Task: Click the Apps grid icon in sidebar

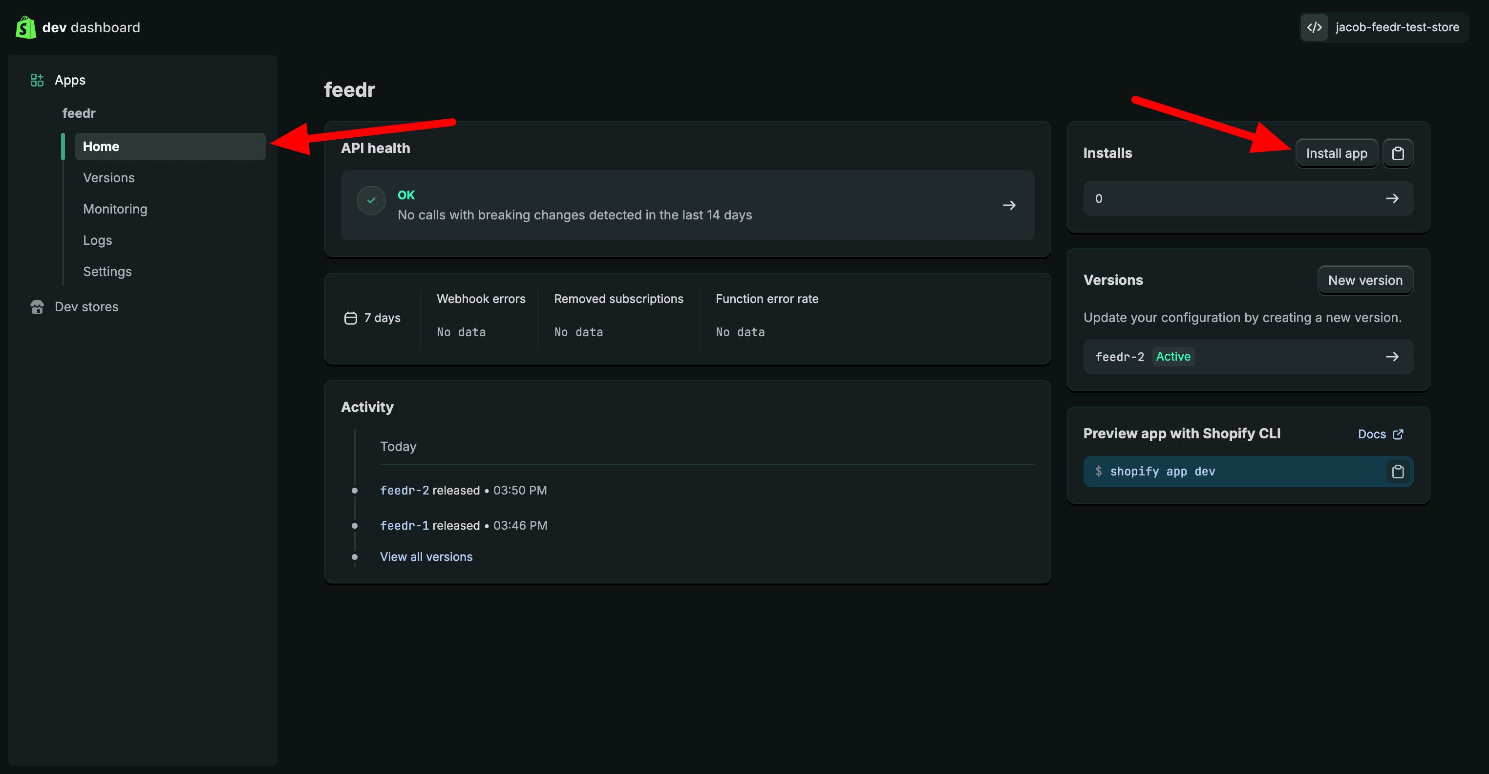Action: (x=37, y=80)
